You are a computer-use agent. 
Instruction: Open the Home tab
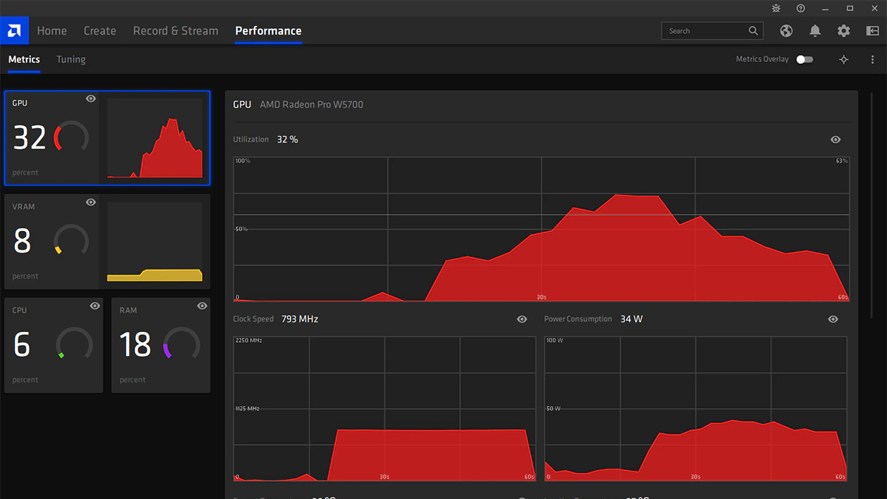point(52,31)
